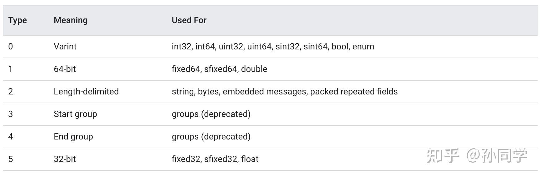Click the 知乎 @孙同学 watermark
541x177 pixels.
coord(477,155)
